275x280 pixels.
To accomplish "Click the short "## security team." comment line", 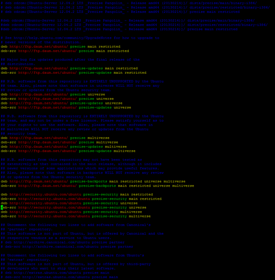I will point(19,134).
